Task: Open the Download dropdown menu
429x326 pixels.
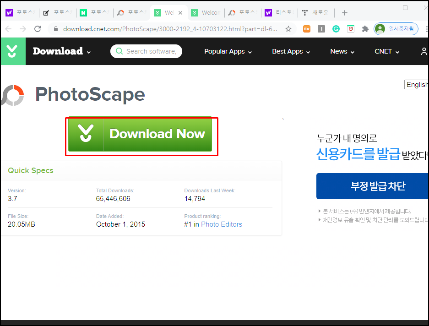Action: click(x=61, y=51)
